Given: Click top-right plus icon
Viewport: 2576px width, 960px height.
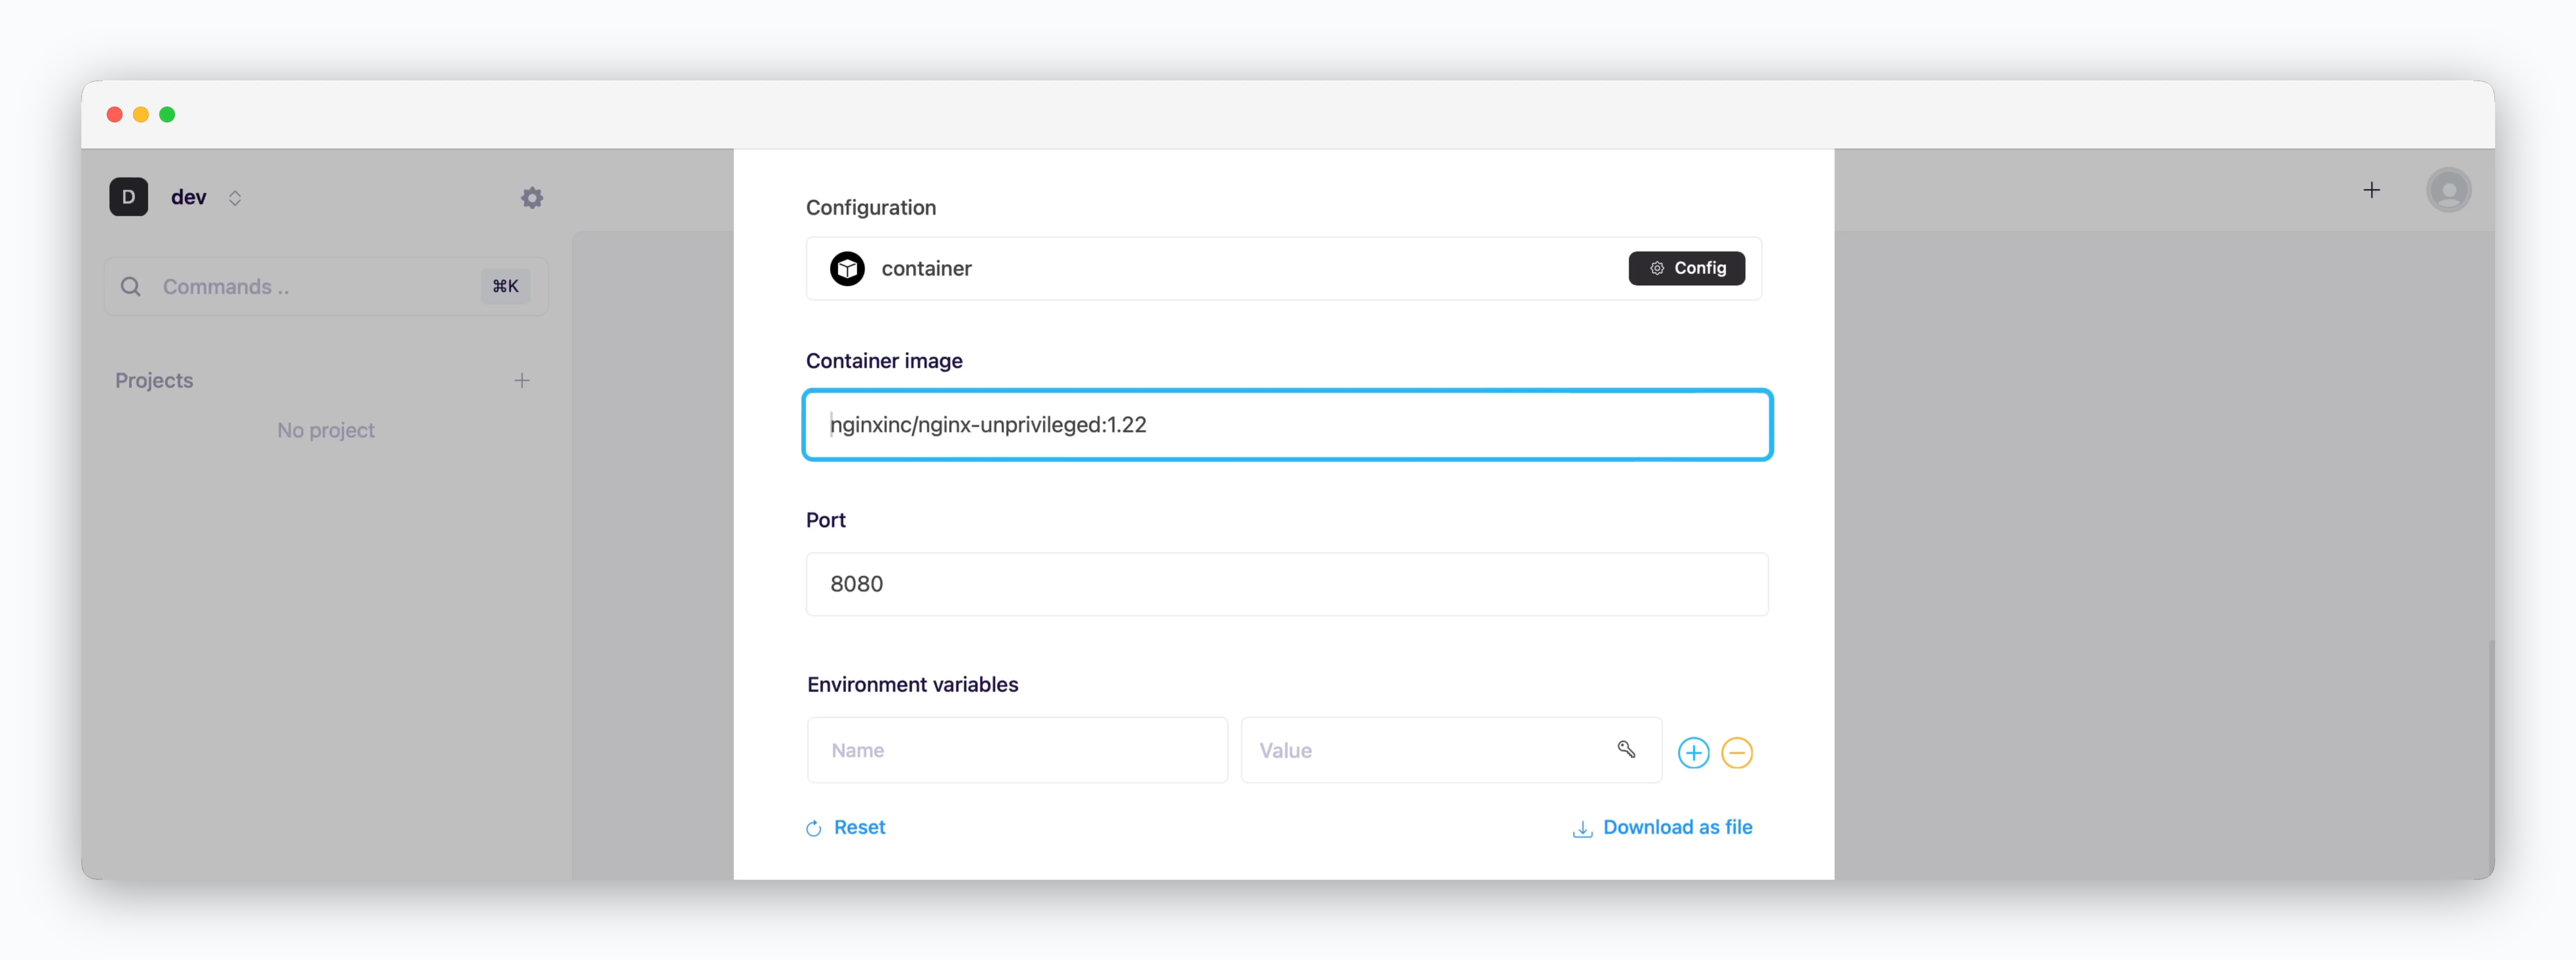Looking at the screenshot, I should pyautogui.click(x=2371, y=190).
